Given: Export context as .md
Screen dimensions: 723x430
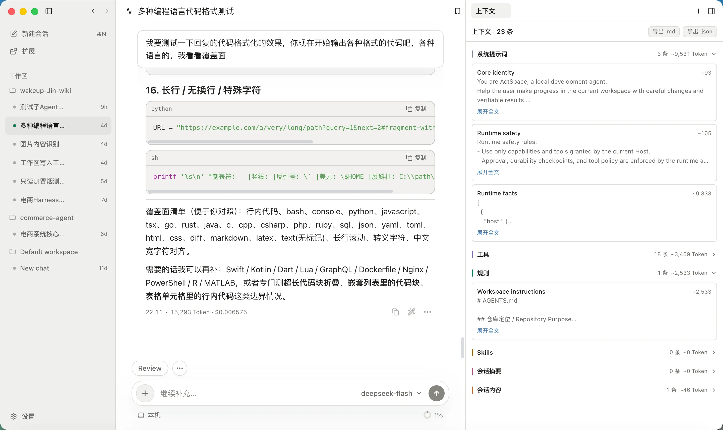Looking at the screenshot, I should pyautogui.click(x=664, y=32).
